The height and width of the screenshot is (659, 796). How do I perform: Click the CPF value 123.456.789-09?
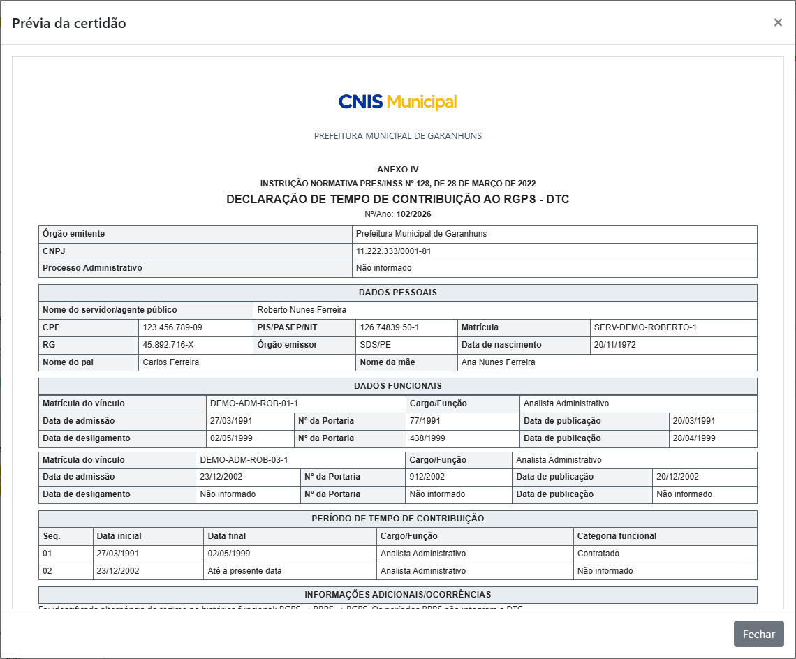tap(172, 327)
